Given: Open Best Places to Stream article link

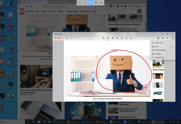Looking at the screenshot, I should point(36,91).
